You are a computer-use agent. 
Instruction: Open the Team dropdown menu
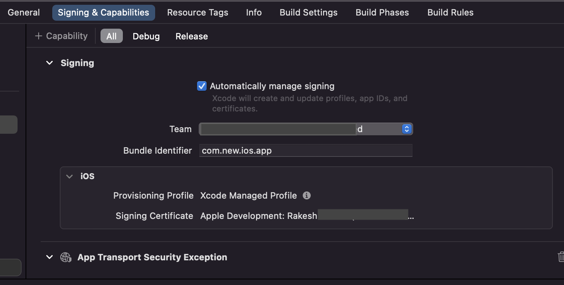406,129
